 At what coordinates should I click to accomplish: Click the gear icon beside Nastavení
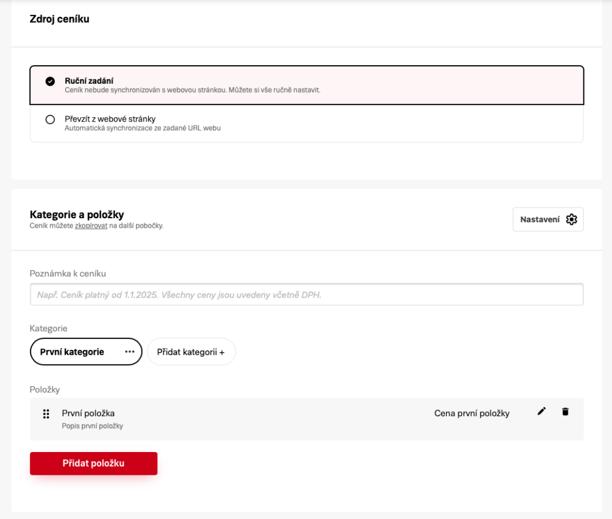[571, 219]
